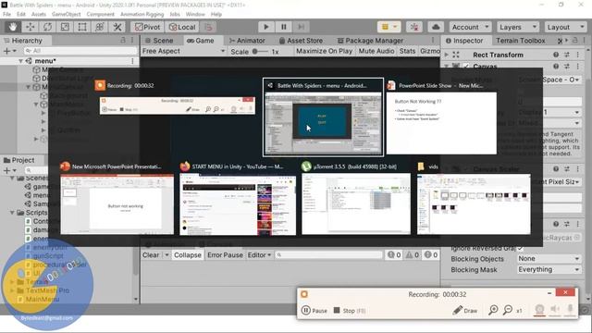Viewport: 592px width, 333px height.
Task: Open menu scene options kebab
Action: 132,61
